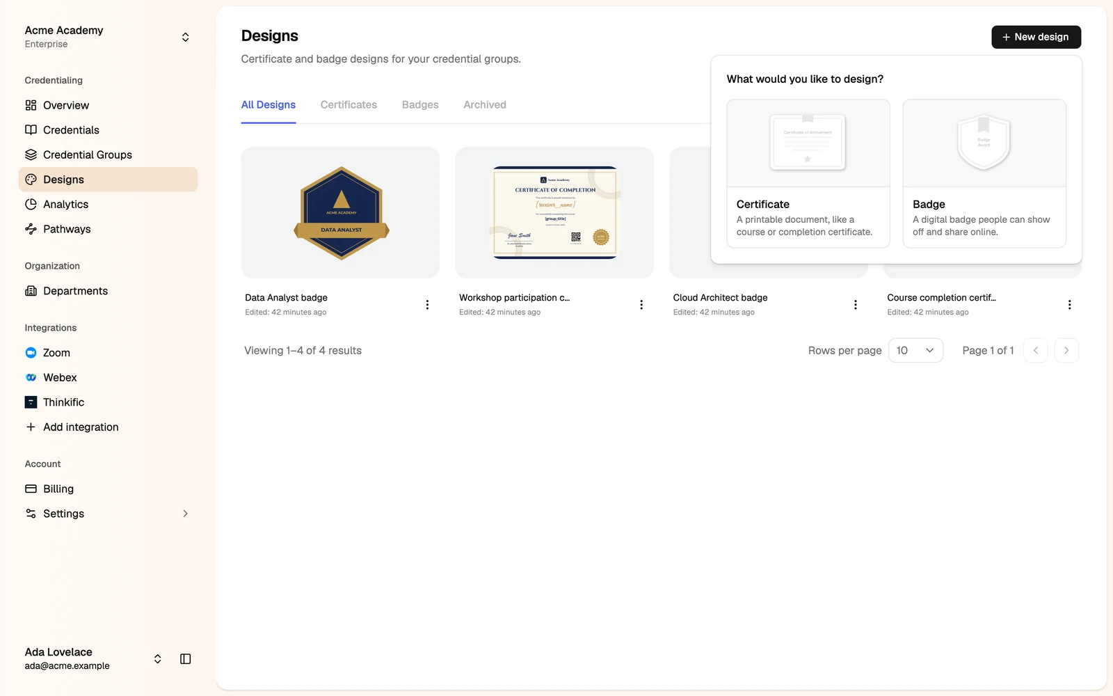Screen dimensions: 1113x696
Task: Open more options for Data Analyst badge
Action: click(427, 305)
